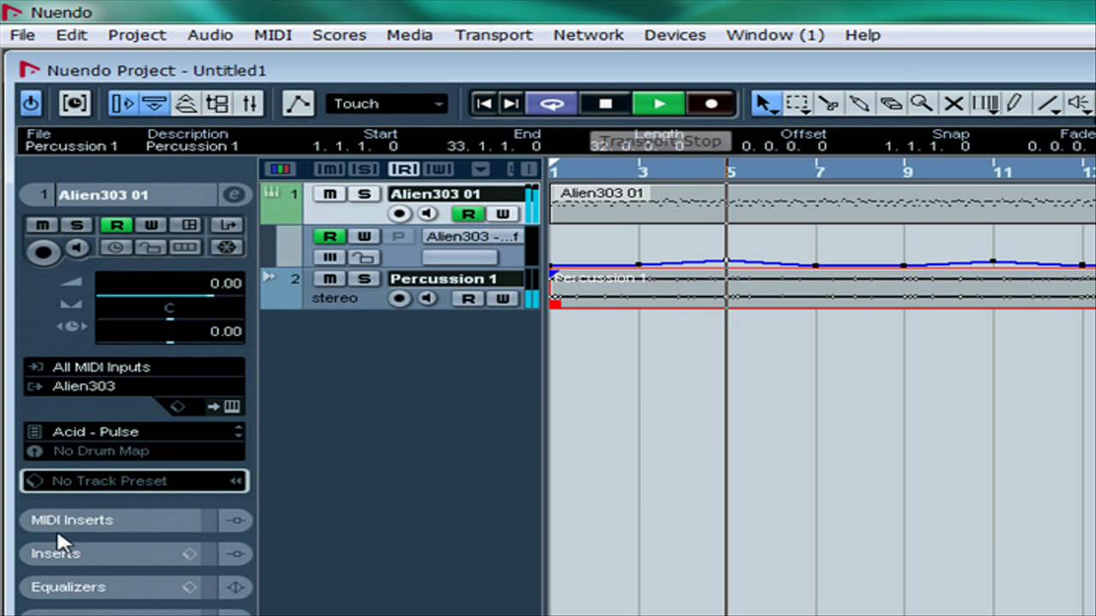Toggle Read automation on Percussion 1 track
The width and height of the screenshot is (1096, 616).
pyautogui.click(x=468, y=299)
